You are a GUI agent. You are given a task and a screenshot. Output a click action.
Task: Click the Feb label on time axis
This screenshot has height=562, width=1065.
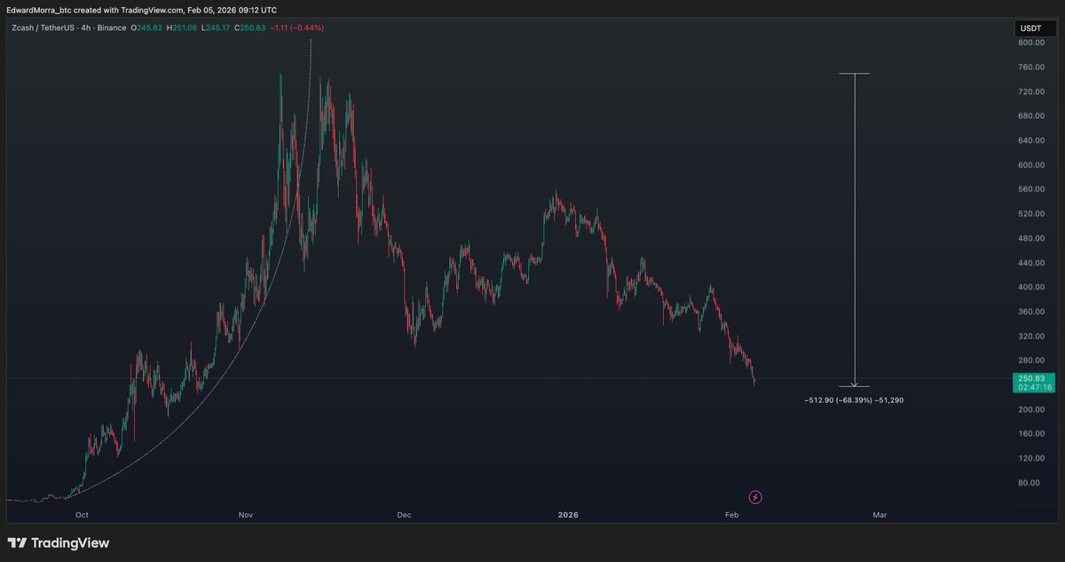[x=731, y=515]
